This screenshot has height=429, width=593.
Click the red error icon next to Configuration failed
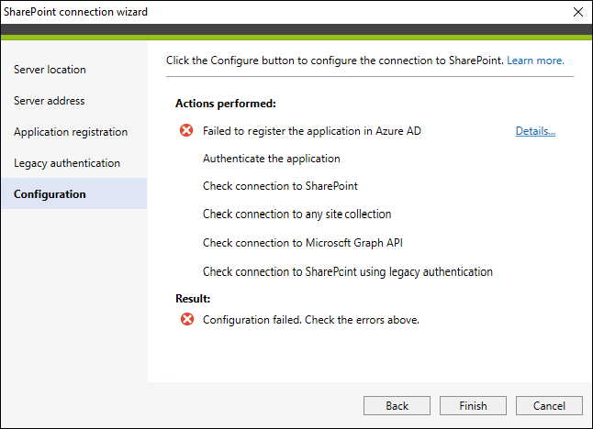point(187,320)
